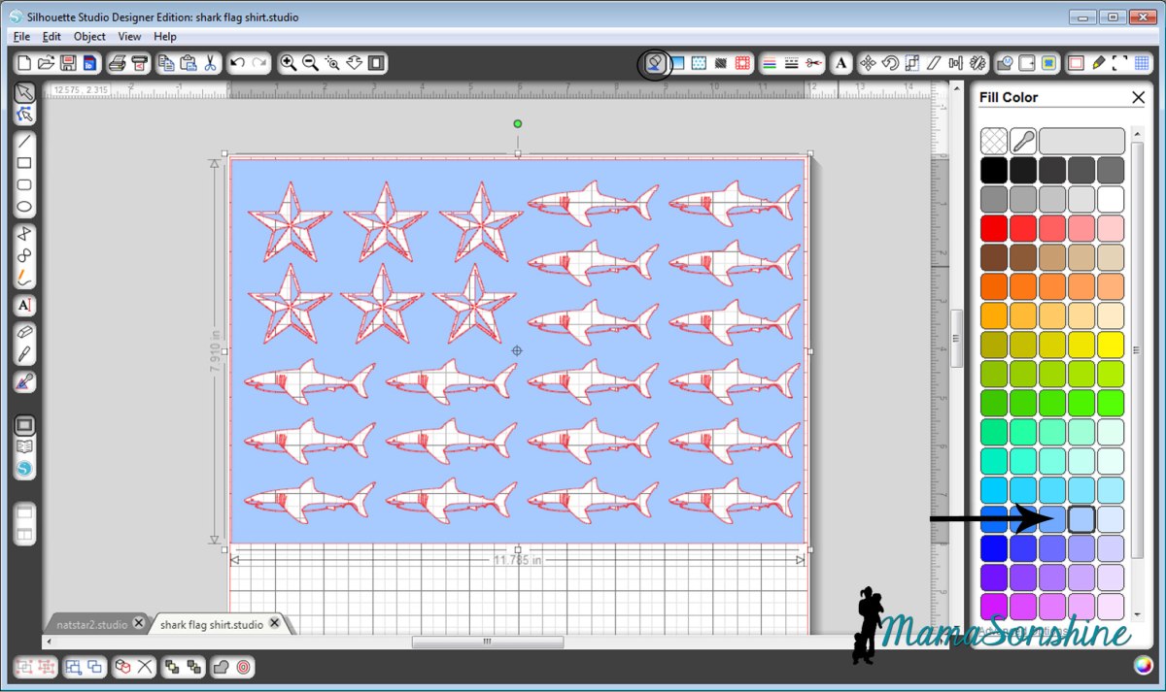Choose the Ellipse drawing tool

pos(24,207)
